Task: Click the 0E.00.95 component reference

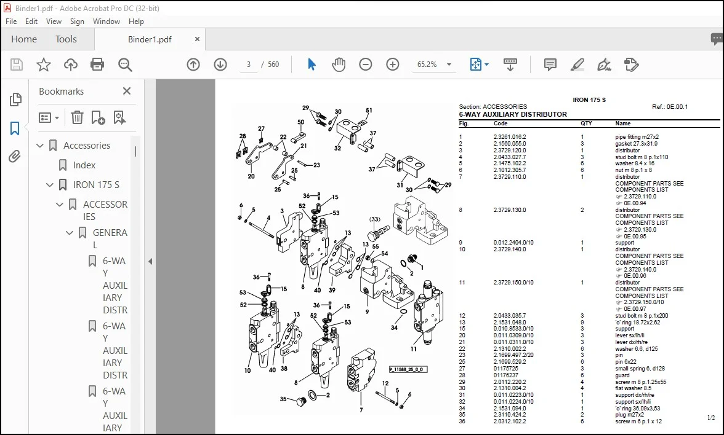Action: [x=635, y=237]
